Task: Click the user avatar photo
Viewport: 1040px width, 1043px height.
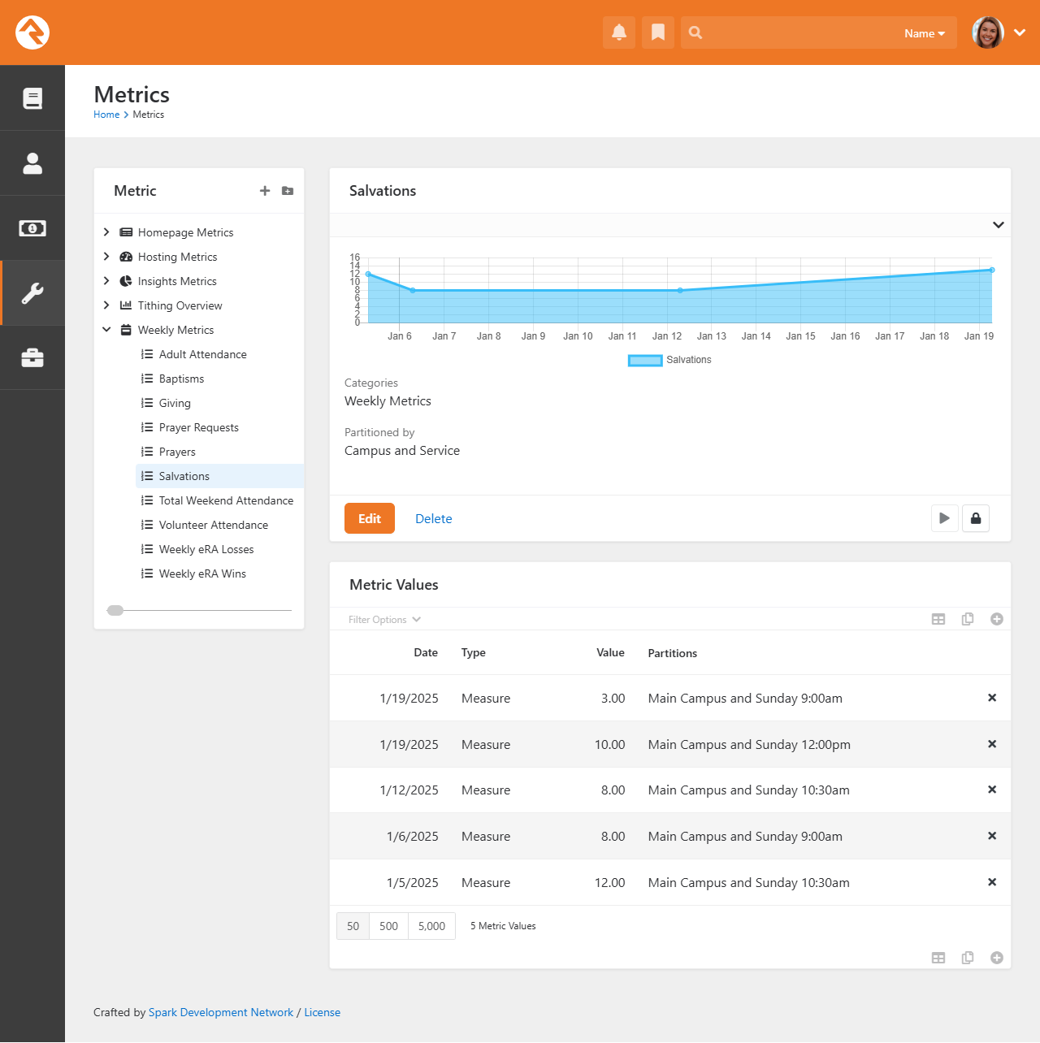Action: coord(988,32)
